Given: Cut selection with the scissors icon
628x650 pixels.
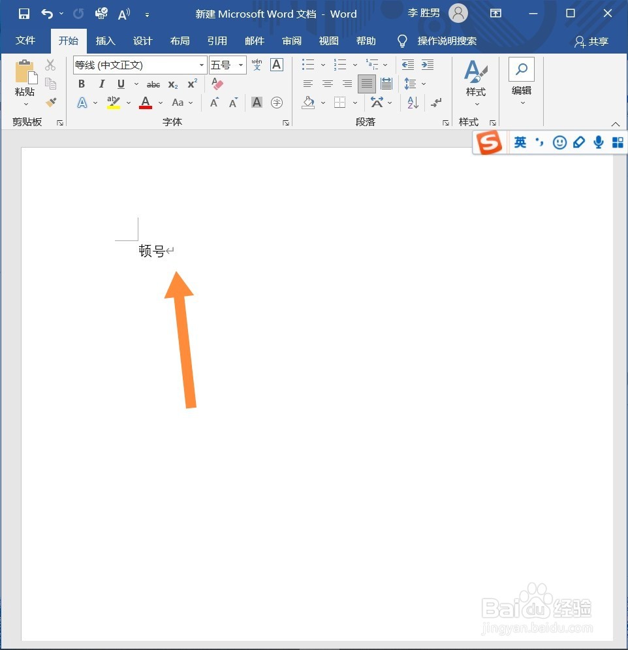Looking at the screenshot, I should [50, 65].
